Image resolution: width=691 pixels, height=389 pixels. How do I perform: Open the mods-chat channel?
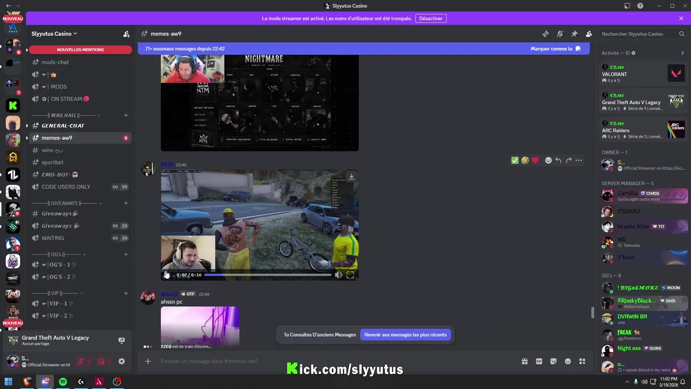pos(79,62)
